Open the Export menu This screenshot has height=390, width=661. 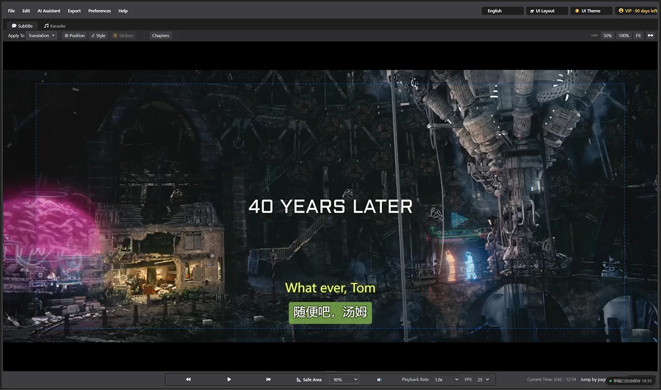coord(74,11)
